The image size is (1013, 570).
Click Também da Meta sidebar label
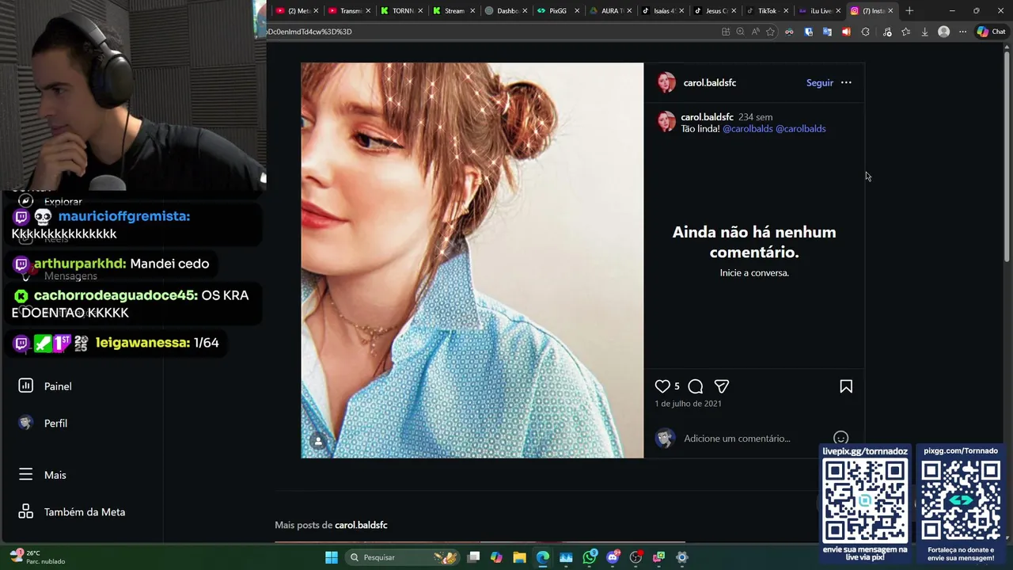click(85, 512)
